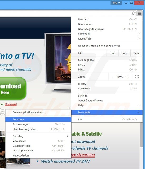The width and height of the screenshot is (145, 169).
Task: Open the Chrome hamburger menu button
Action: click(140, 13)
